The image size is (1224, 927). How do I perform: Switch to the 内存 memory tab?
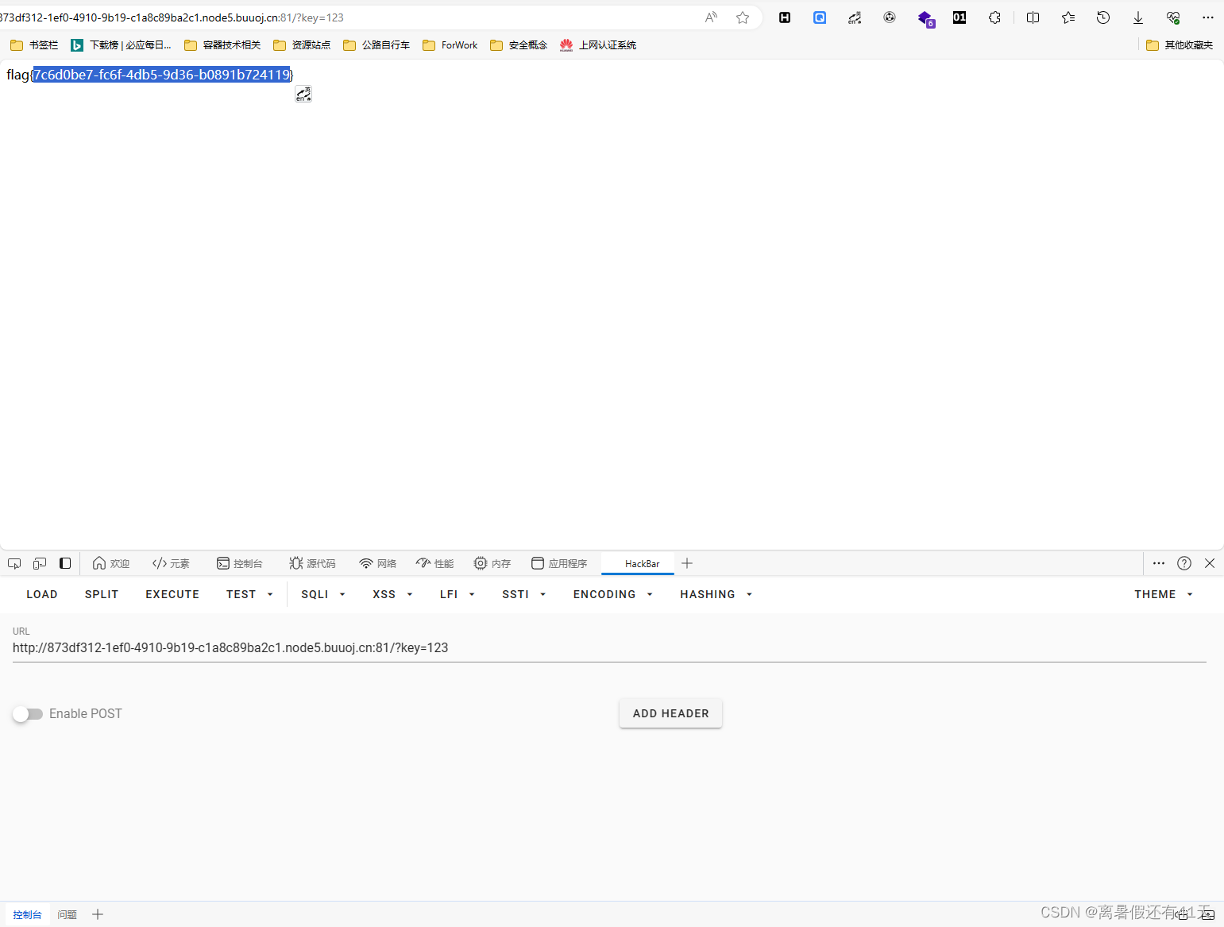click(492, 563)
